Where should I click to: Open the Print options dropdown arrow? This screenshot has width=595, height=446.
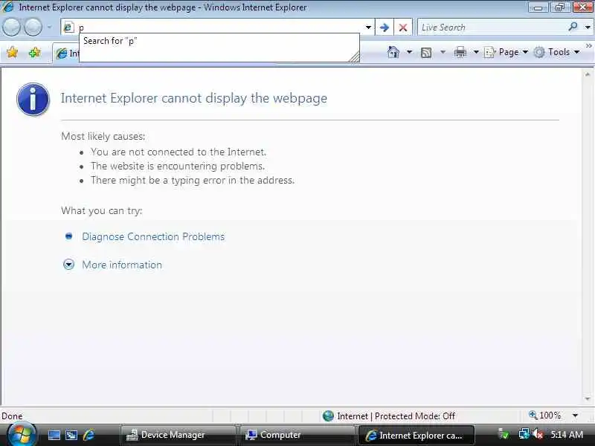[476, 52]
